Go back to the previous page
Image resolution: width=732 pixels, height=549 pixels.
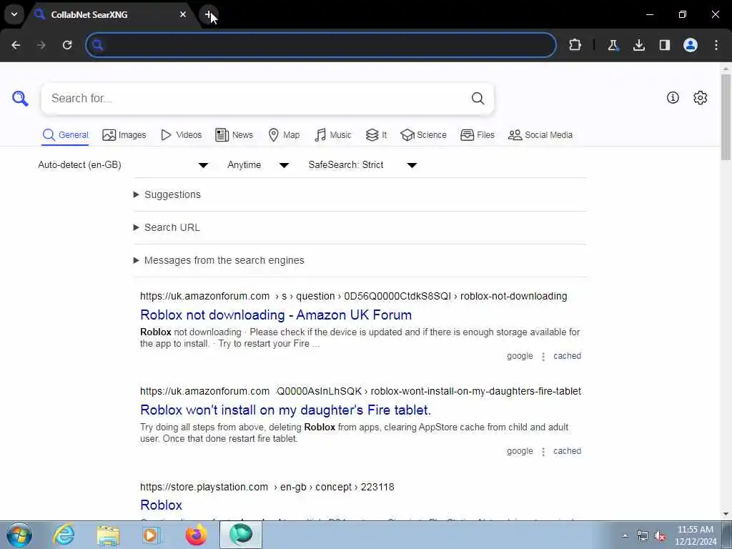[x=16, y=45]
